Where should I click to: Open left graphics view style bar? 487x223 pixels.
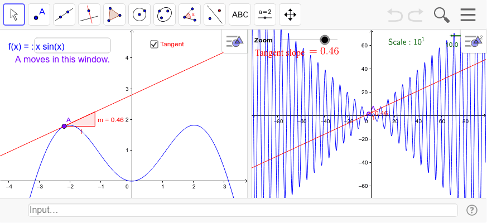pyautogui.click(x=234, y=41)
